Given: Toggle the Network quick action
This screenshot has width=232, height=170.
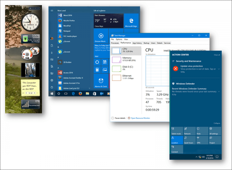Looking at the screenshot, I should 190,131.
